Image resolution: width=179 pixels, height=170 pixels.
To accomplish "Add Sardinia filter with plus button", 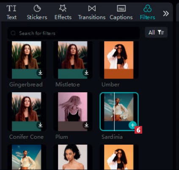I will (132, 125).
